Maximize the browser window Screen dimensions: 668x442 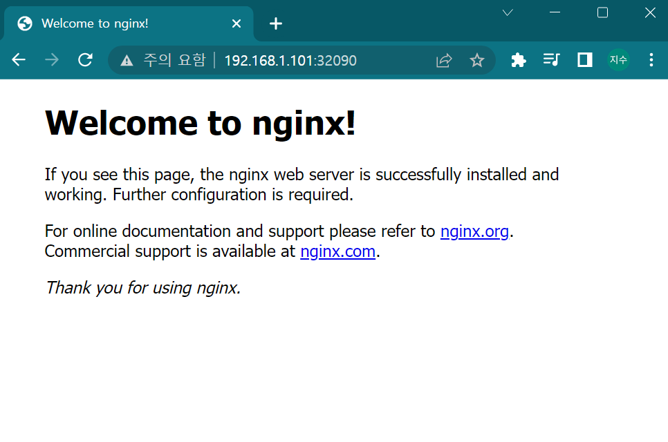602,12
